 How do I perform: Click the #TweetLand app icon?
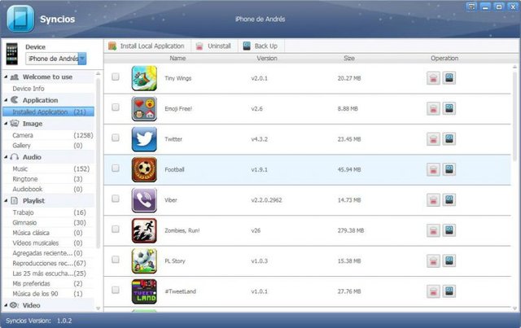point(144,291)
